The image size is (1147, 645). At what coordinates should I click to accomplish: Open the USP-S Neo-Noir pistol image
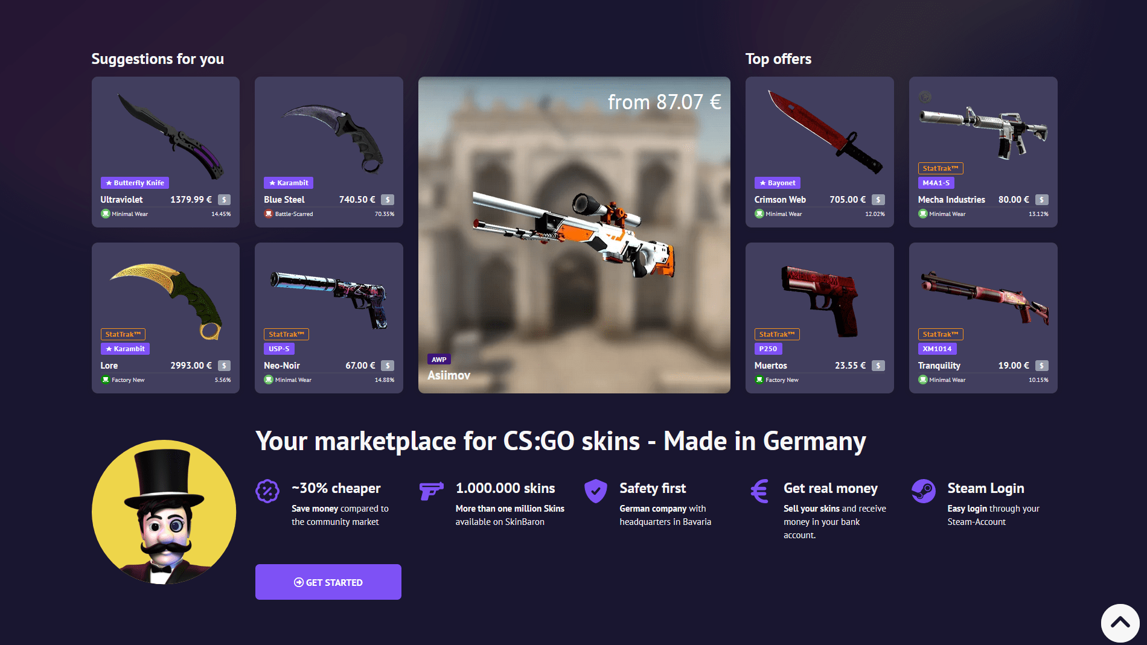tap(329, 299)
